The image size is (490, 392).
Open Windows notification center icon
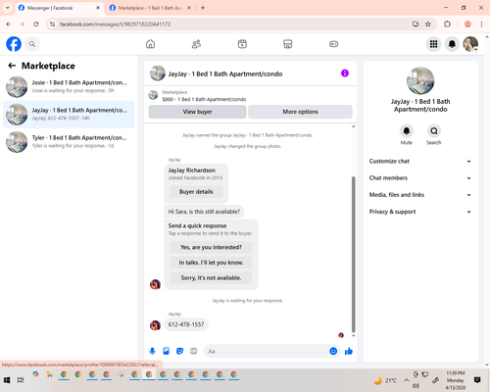pos(477,380)
